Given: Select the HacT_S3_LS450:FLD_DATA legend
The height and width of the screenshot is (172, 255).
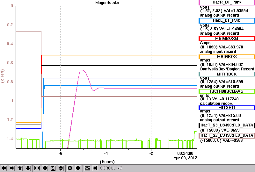Looking at the screenshot, I should point(227,125).
